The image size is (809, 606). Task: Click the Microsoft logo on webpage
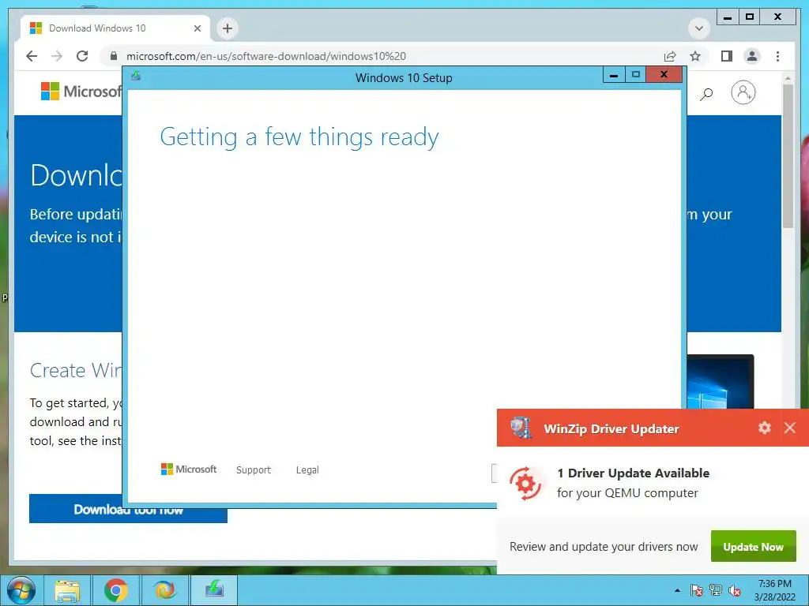pos(81,92)
